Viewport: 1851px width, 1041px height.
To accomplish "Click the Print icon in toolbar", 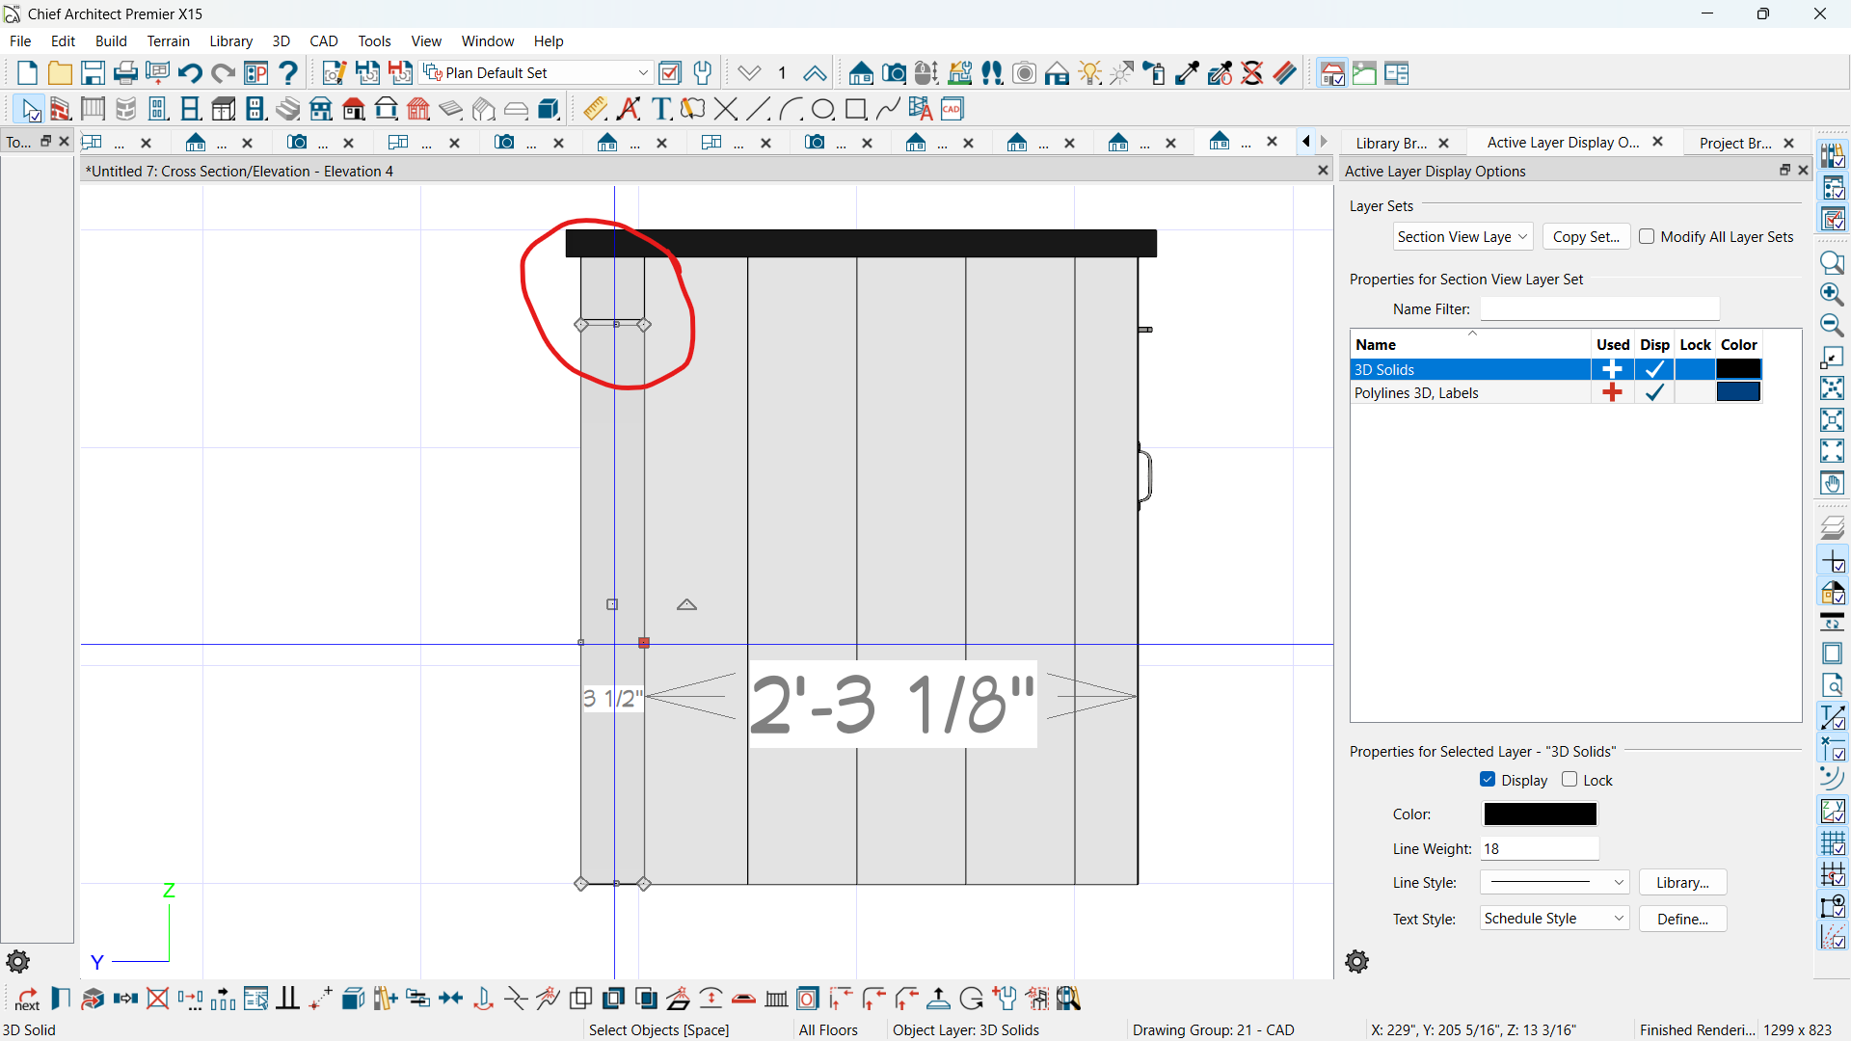I will pos(125,73).
